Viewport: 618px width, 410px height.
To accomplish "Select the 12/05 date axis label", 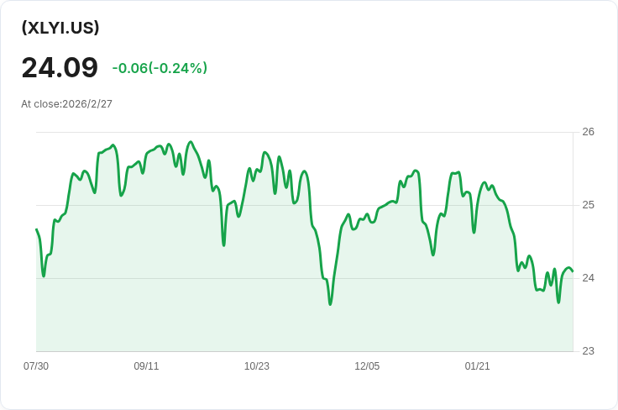I will pyautogui.click(x=367, y=366).
